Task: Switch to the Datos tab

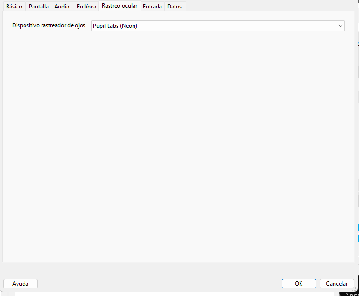Action: (175, 7)
